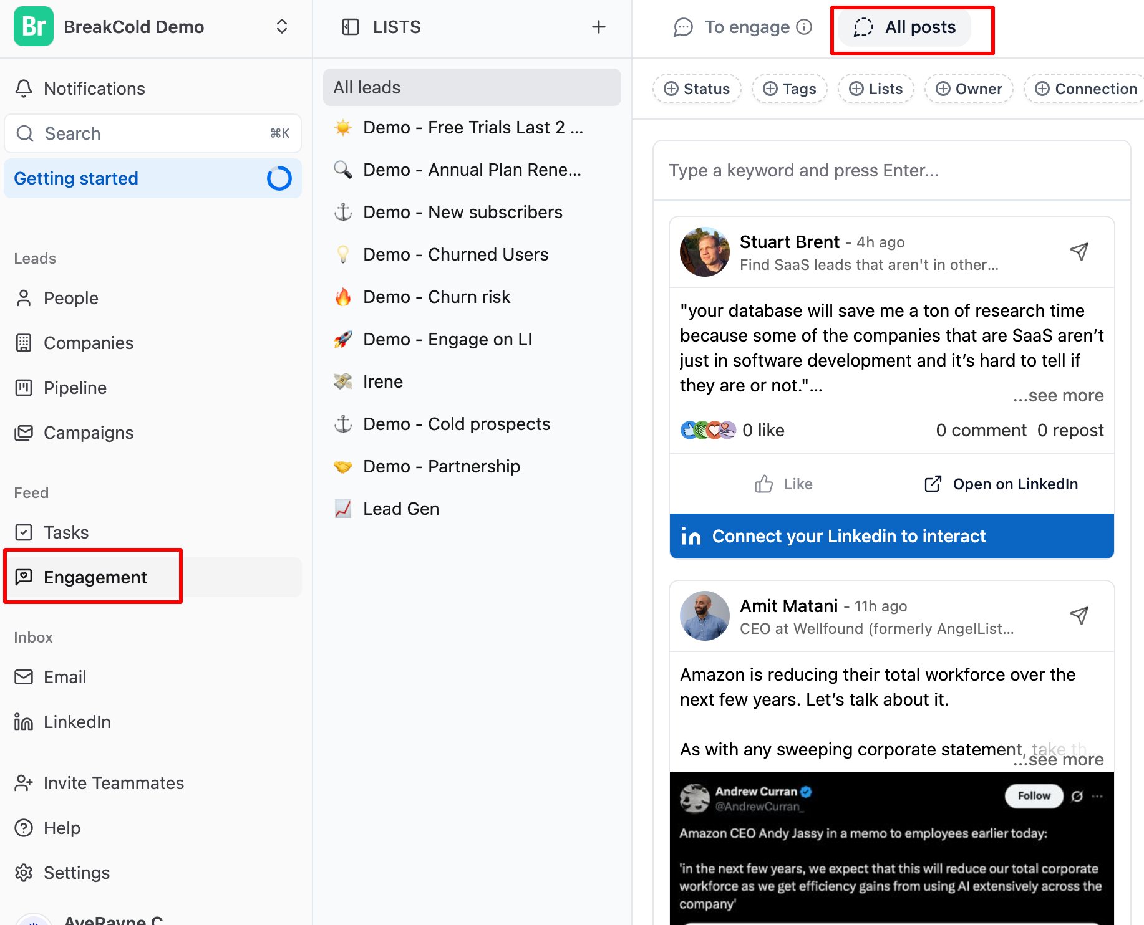Open the Getting started item

[153, 178]
